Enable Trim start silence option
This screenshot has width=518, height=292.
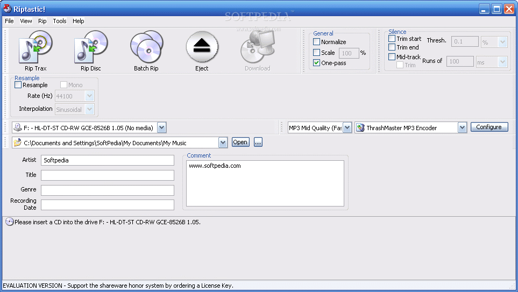pos(392,38)
